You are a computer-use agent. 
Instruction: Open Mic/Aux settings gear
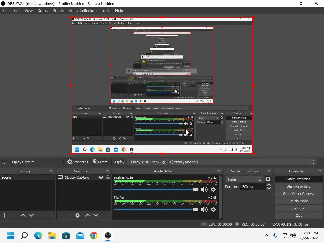213,209
